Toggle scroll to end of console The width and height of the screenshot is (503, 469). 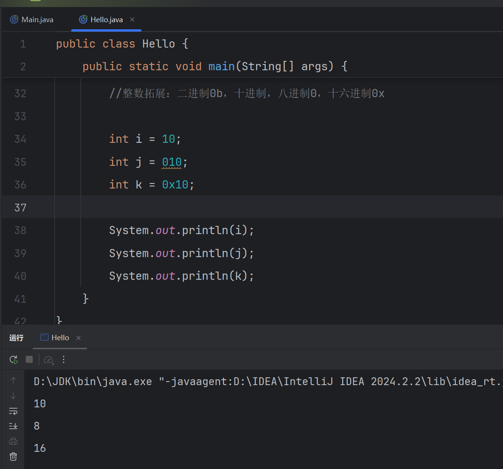pos(13,426)
